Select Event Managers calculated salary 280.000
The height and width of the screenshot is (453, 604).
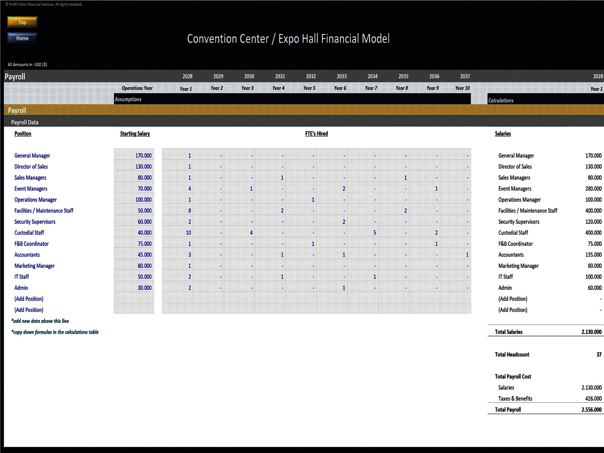point(593,188)
